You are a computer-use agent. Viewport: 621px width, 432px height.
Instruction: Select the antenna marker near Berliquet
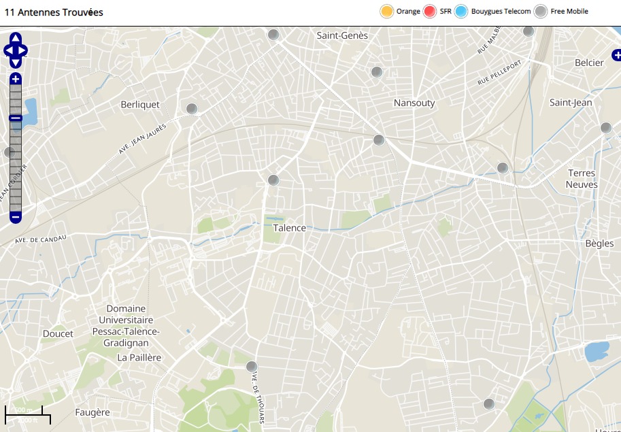point(192,109)
